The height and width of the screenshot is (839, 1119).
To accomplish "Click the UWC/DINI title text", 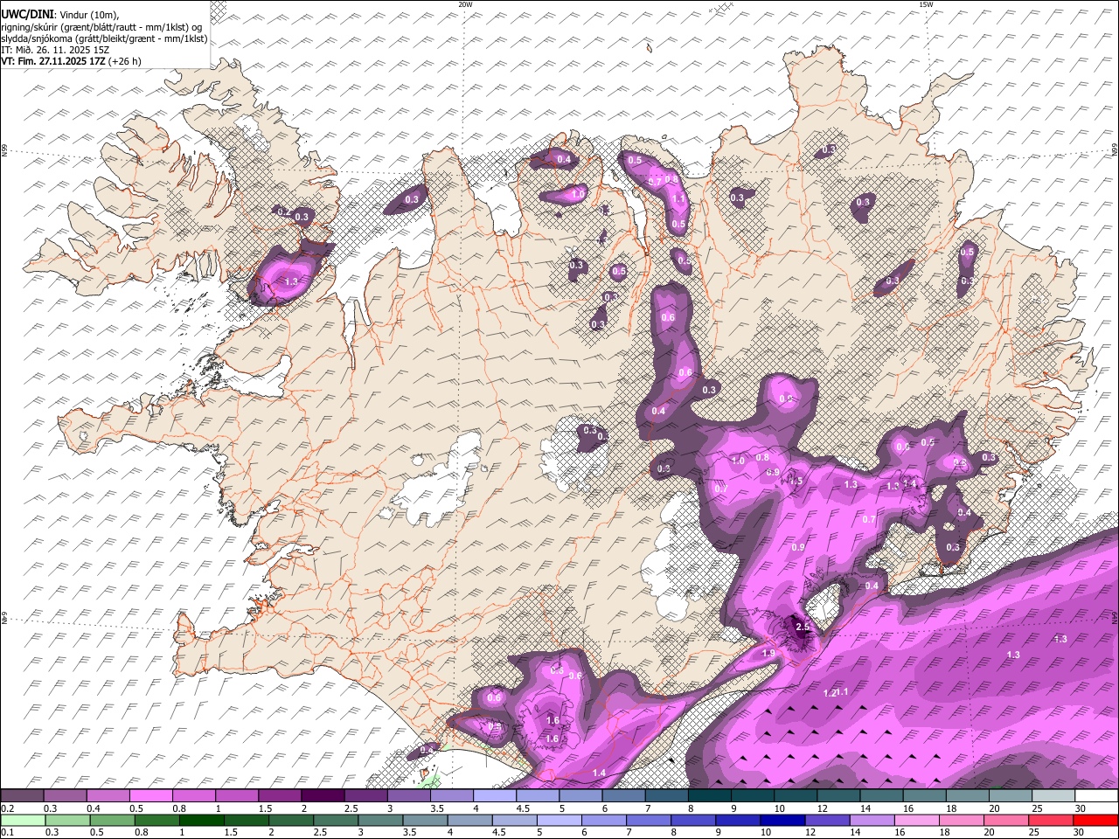I will 26,15.
